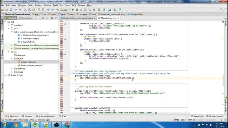Click the Redo toolbar arrow
The width and height of the screenshot is (228, 128).
[x=20, y=10]
